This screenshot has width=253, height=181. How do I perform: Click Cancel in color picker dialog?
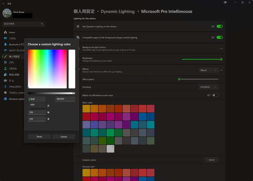(x=64, y=137)
